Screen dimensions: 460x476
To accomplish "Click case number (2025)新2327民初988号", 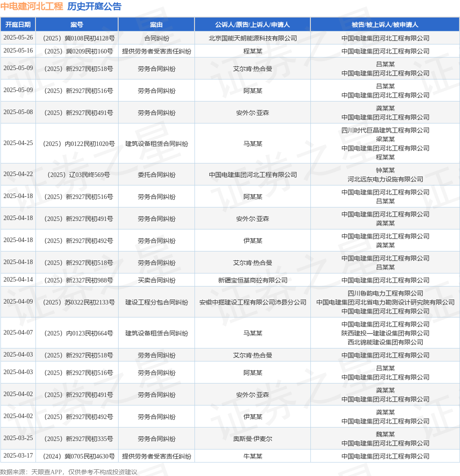I will [x=79, y=281].
